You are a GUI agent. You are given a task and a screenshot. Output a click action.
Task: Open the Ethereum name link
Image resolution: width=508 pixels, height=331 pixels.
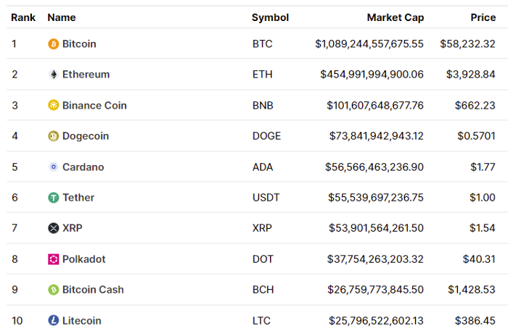[86, 75]
